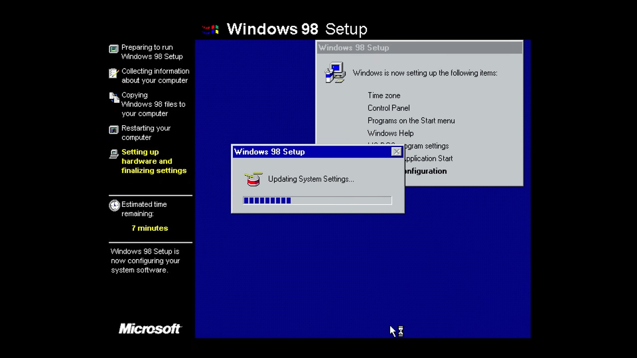The image size is (637, 358).
Task: Click the 'Windows 98 Setup' heading at top
Action: coord(297,29)
